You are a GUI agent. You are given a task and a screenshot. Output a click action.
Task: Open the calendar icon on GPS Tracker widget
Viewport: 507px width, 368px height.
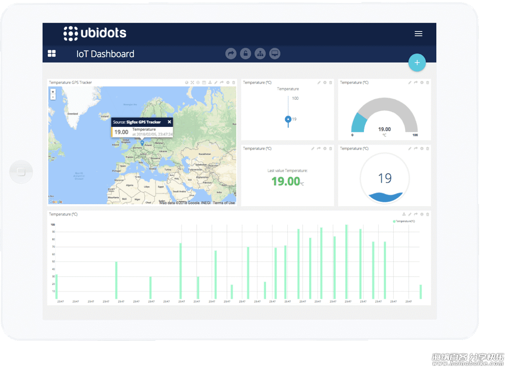pyautogui.click(x=204, y=83)
